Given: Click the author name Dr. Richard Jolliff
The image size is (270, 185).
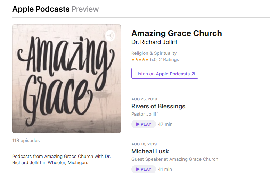Looking at the screenshot, I should pyautogui.click(x=154, y=42).
